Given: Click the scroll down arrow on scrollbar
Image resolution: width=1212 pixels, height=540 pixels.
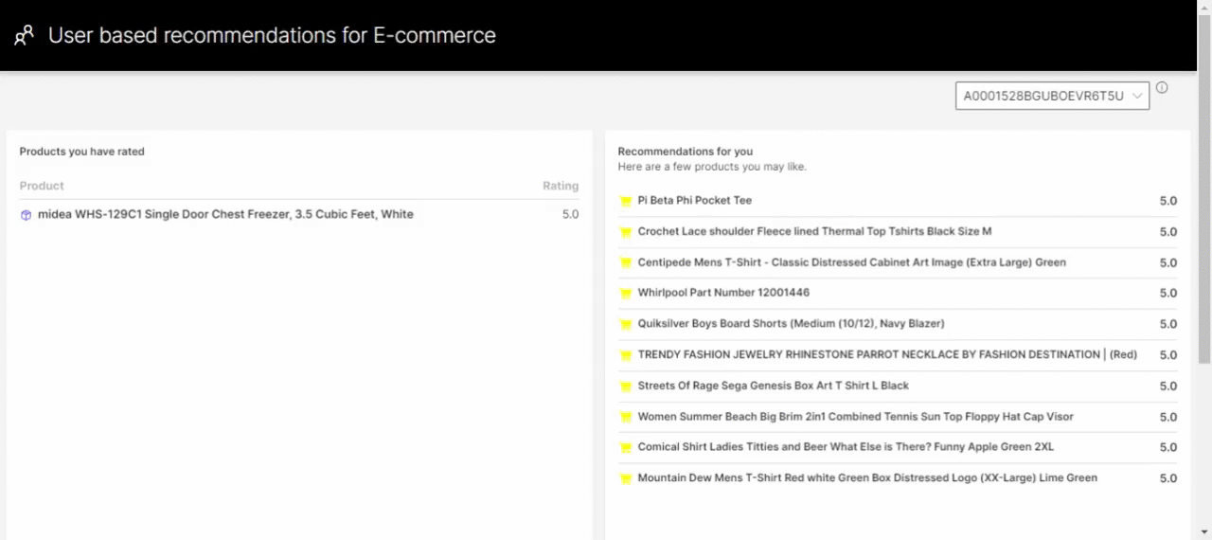Looking at the screenshot, I should tap(1204, 532).
